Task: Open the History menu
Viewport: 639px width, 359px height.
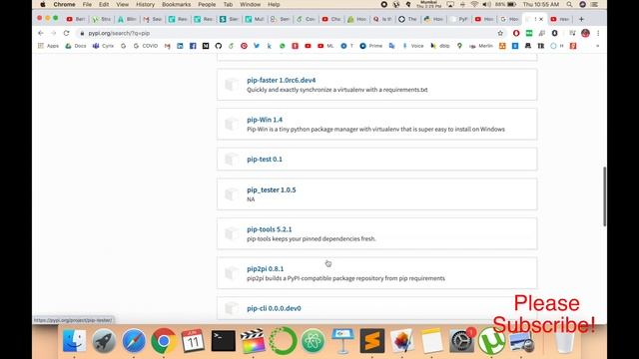Action: [x=145, y=4]
